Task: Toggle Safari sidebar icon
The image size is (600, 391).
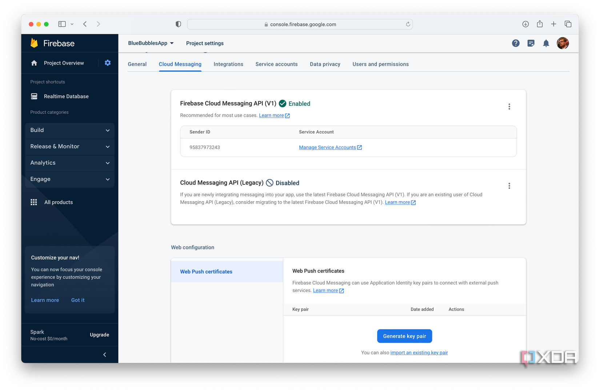Action: tap(62, 24)
